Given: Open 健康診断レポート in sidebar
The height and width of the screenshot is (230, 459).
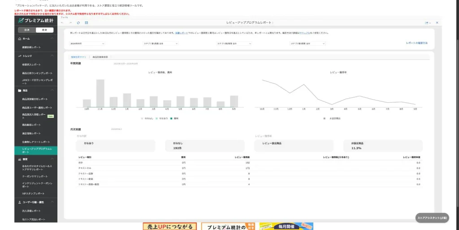Looking at the screenshot, I should (32, 47).
